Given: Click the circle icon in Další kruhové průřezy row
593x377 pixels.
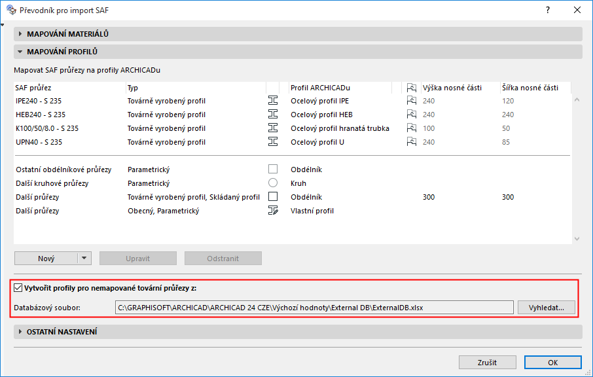Looking at the screenshot, I should tap(273, 183).
